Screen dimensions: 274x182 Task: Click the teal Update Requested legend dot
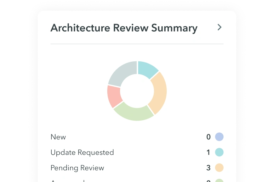click(219, 152)
